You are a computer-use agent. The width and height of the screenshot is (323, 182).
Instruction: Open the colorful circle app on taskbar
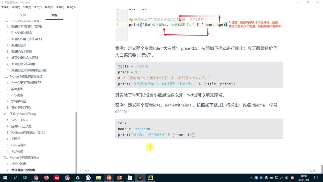67,178
